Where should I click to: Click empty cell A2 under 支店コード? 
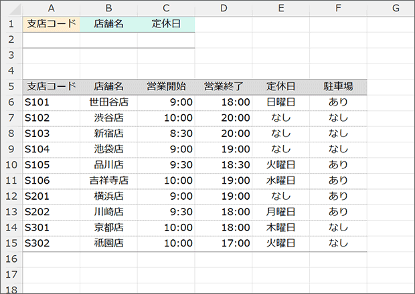pyautogui.click(x=51, y=39)
